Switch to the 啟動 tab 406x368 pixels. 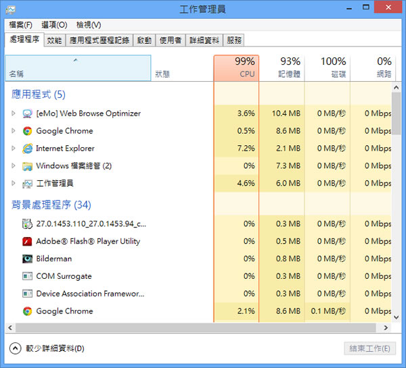[x=144, y=41]
